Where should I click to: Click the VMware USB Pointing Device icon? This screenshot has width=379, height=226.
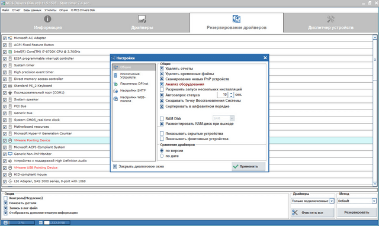tap(10, 167)
